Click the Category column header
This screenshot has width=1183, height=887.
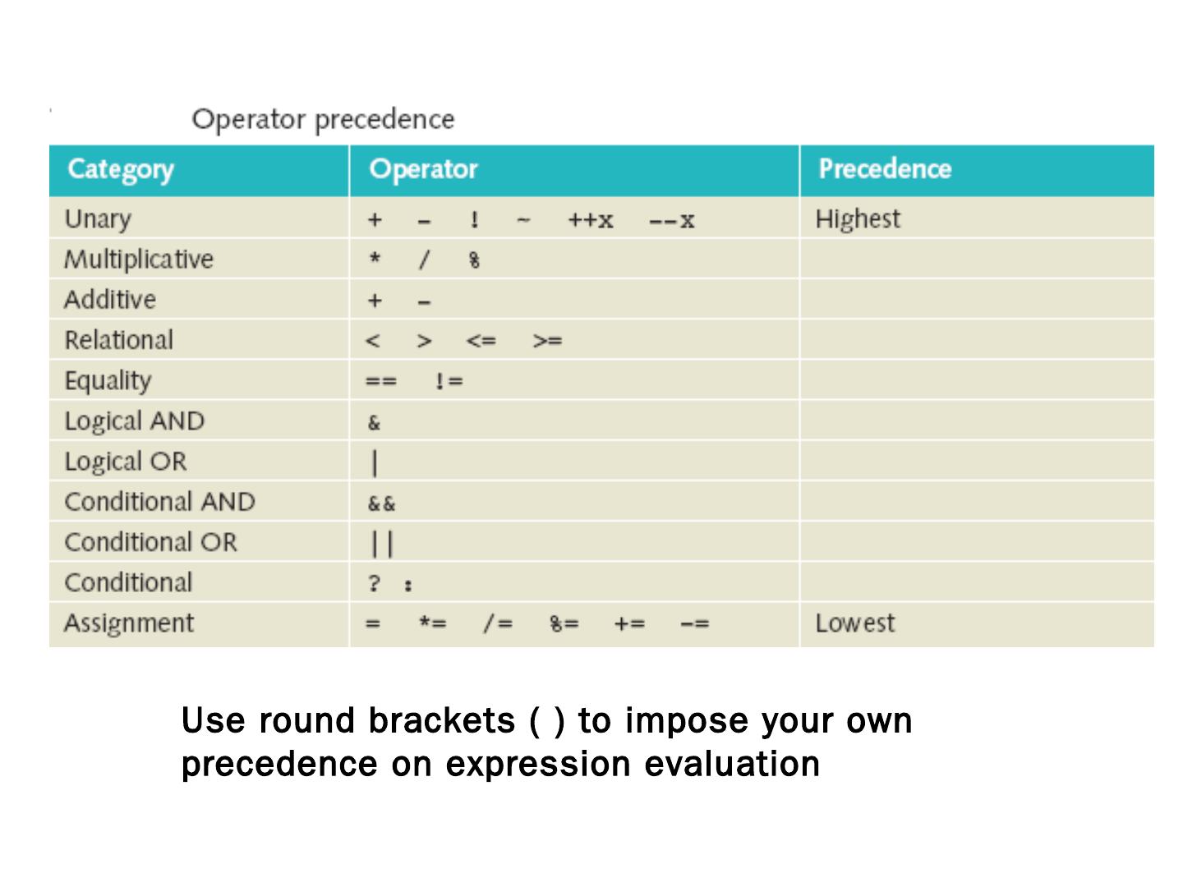[x=121, y=169]
